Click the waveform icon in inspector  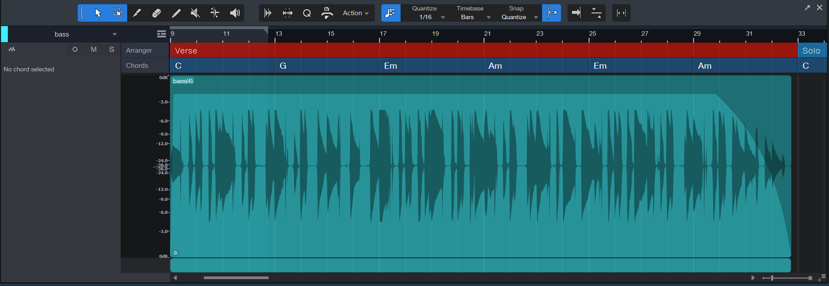[12, 49]
